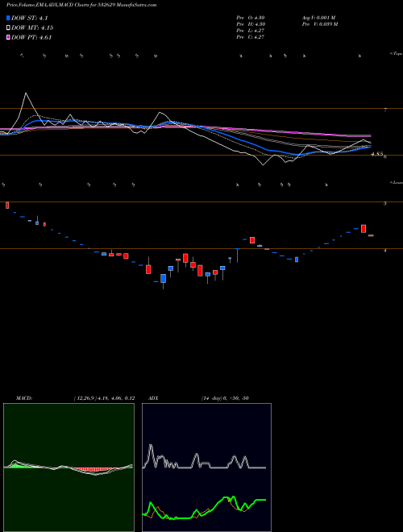
Task: Click the red MACD histogram bars
Action: [x=94, y=471]
